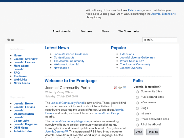The image size is (184, 138).
Task: Open Extensions in the Popular list
Action: click(x=127, y=54)
